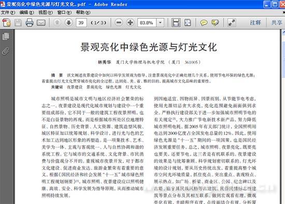The image size is (285, 204).
Task: Open the 共享 share pane
Action: coord(277,23)
